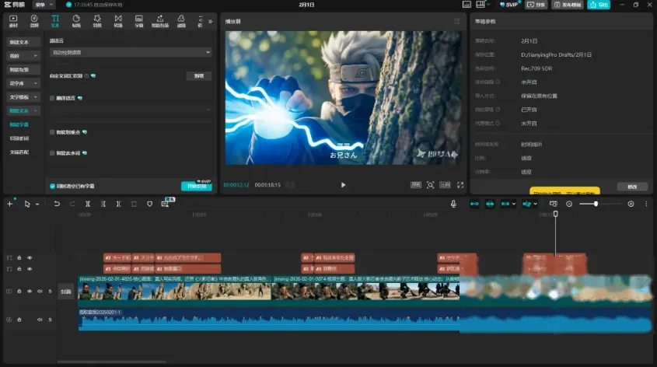Viewport: 657px width, 367px height.
Task: Expand the Text template sidebar item
Action: pos(23,97)
